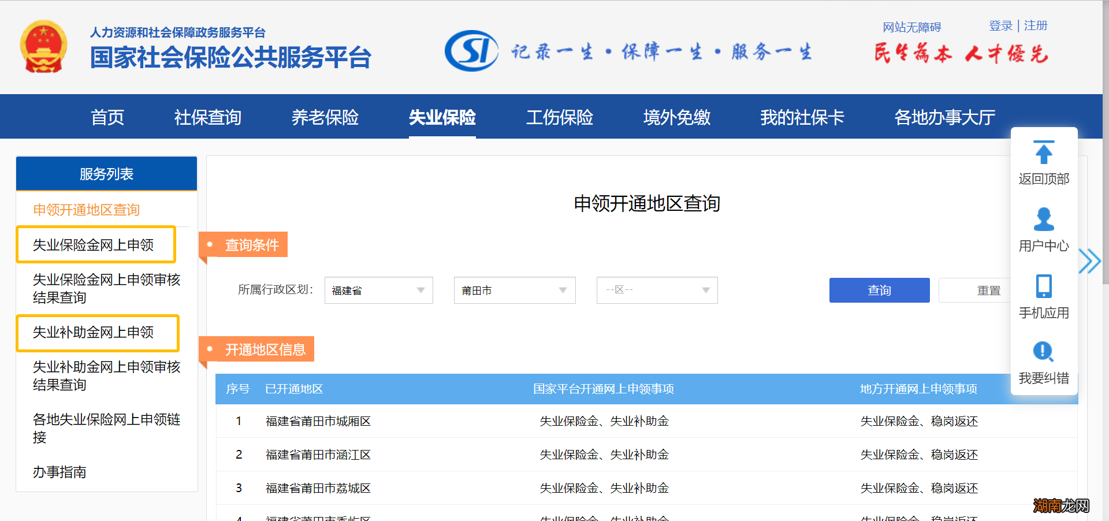Open 失业保险金网上申领 in the sidebar
This screenshot has height=521, width=1109.
95,244
